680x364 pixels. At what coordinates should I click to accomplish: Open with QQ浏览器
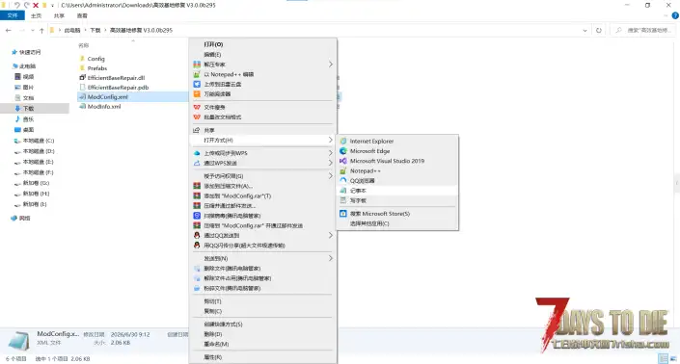[x=396, y=180]
